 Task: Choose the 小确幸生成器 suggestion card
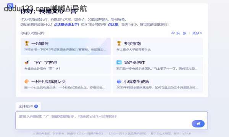[x=158, y=84]
